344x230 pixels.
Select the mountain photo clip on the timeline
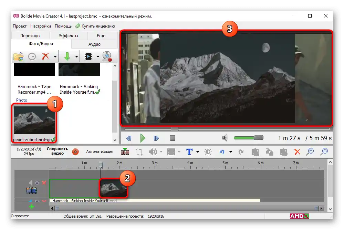tap(114, 188)
